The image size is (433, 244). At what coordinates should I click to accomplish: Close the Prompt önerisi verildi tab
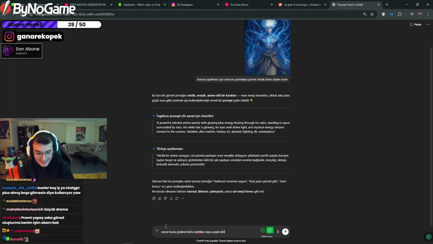pyautogui.click(x=379, y=5)
